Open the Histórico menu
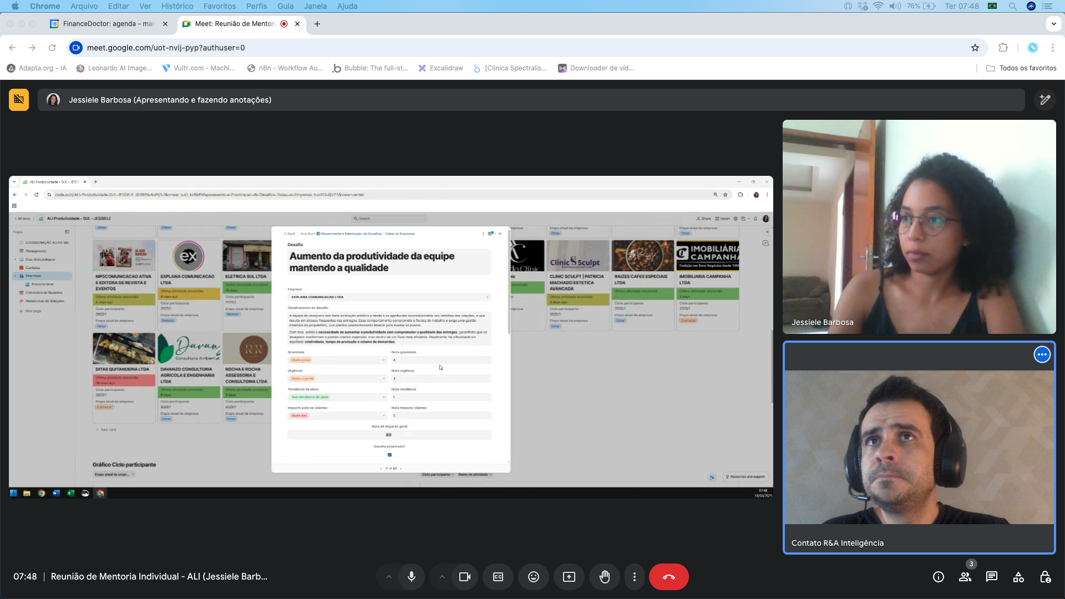Screen dimensions: 1065x599 coord(177,6)
